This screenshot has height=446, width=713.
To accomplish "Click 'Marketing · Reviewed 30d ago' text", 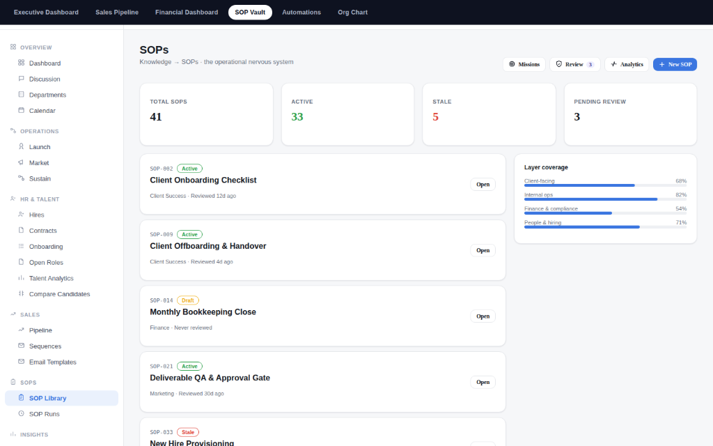I will pos(187,394).
